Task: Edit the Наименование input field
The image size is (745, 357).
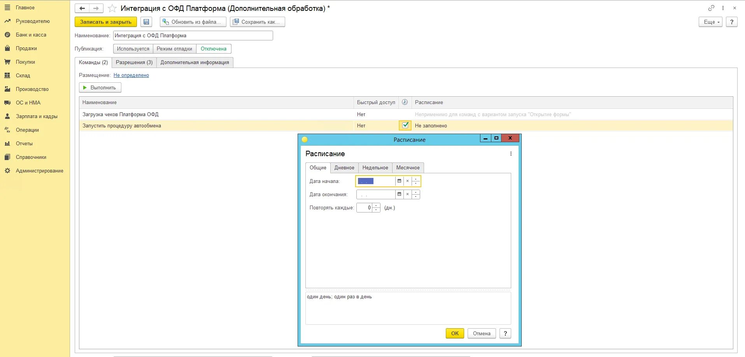Action: click(x=193, y=35)
